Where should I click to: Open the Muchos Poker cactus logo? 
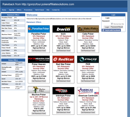(x=39, y=90)
